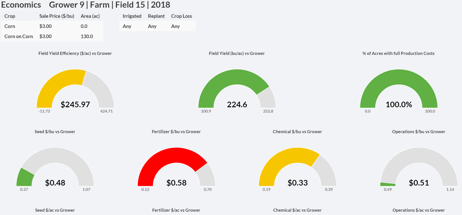Screen dimensions: 462x215
Task: Select the 'Any' value under Irrigated
Action: click(127, 26)
